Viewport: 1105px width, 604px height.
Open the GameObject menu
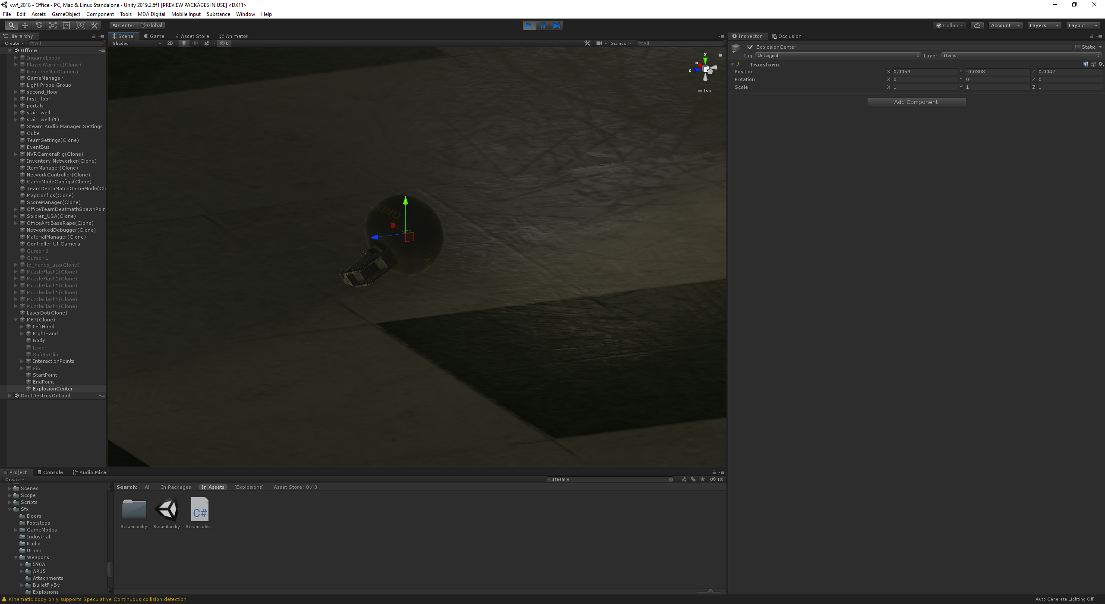click(66, 14)
